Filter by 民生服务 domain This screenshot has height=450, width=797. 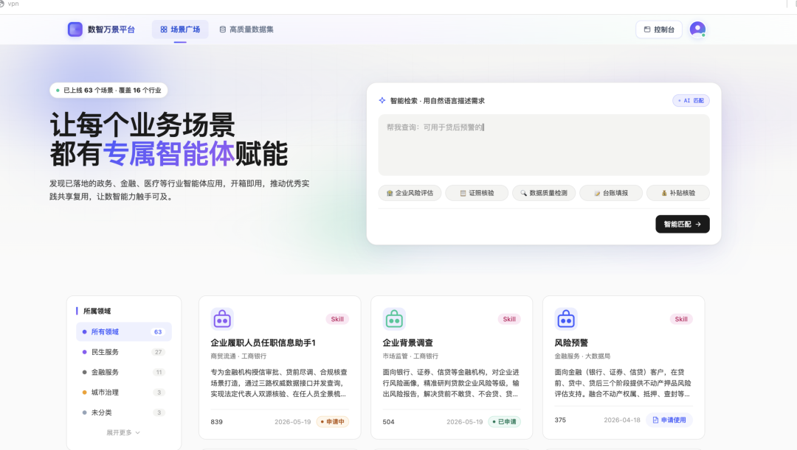tap(124, 352)
